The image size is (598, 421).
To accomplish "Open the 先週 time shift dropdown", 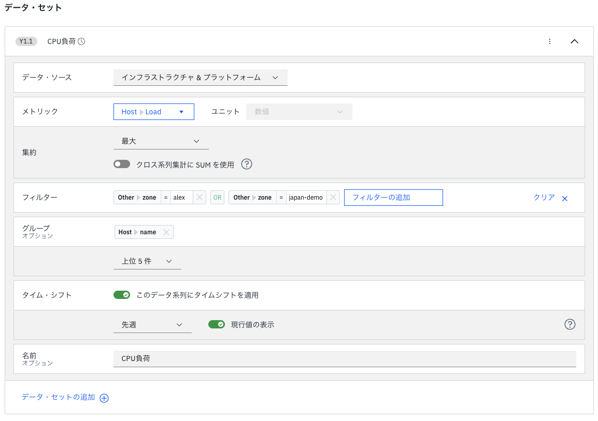I will [x=152, y=325].
